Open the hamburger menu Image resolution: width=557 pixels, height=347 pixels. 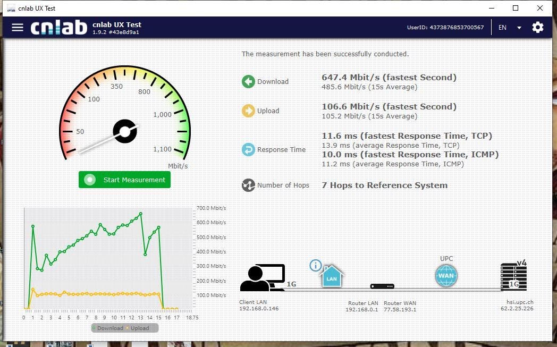click(x=18, y=27)
